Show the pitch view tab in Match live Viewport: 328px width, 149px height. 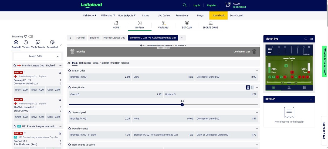coord(273,88)
